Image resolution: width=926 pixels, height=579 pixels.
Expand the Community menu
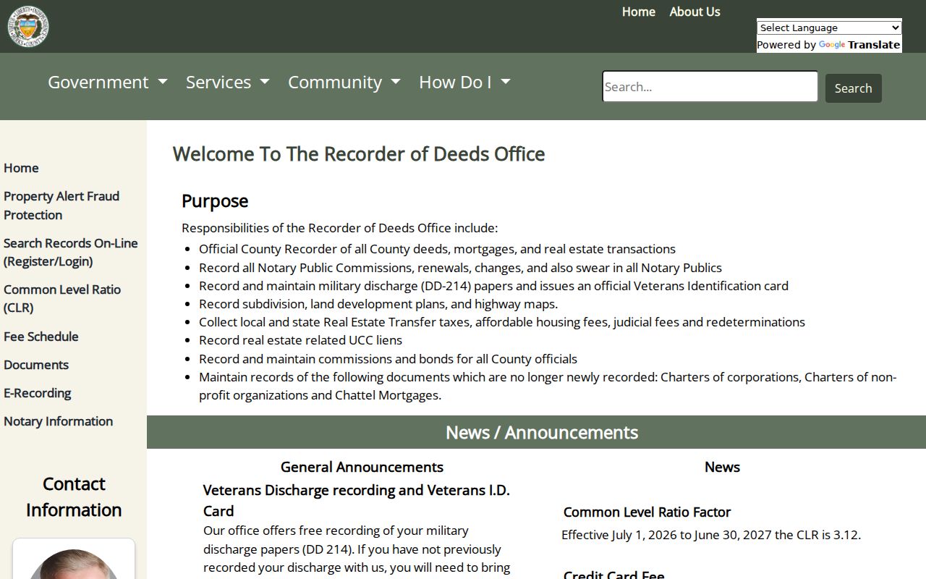(344, 82)
